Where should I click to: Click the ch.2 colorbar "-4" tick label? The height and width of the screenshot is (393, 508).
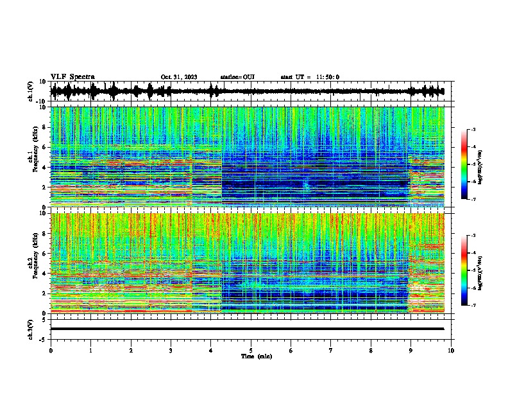pyautogui.click(x=473, y=253)
